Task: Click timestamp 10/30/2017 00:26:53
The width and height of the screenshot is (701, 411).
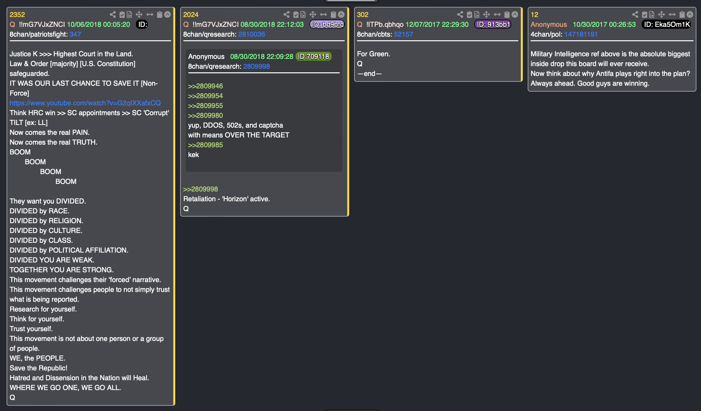Action: click(604, 25)
